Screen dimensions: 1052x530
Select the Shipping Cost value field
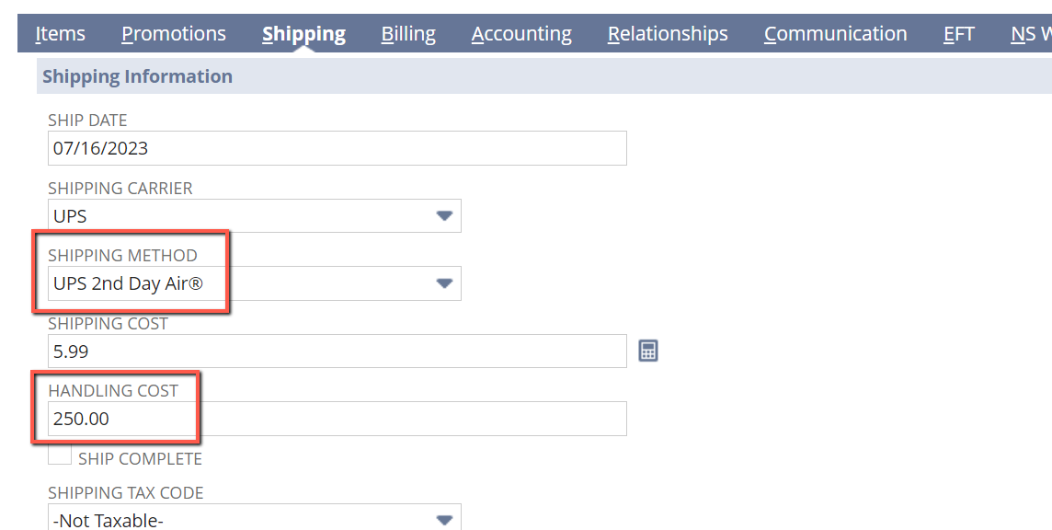337,351
